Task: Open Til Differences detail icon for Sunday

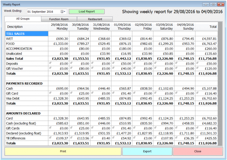Action: [176, 138]
